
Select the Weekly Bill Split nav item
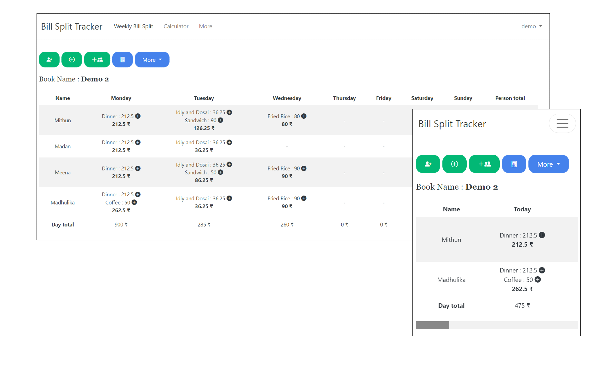(133, 26)
